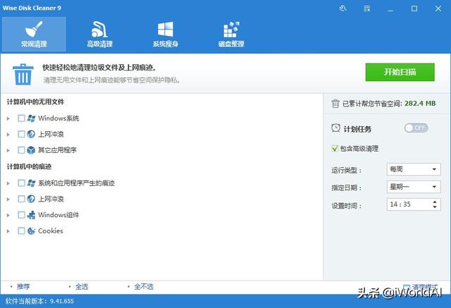
Task: Click the flag icon beside 系统和应用程序产生的痕迹
Action: tap(31, 183)
